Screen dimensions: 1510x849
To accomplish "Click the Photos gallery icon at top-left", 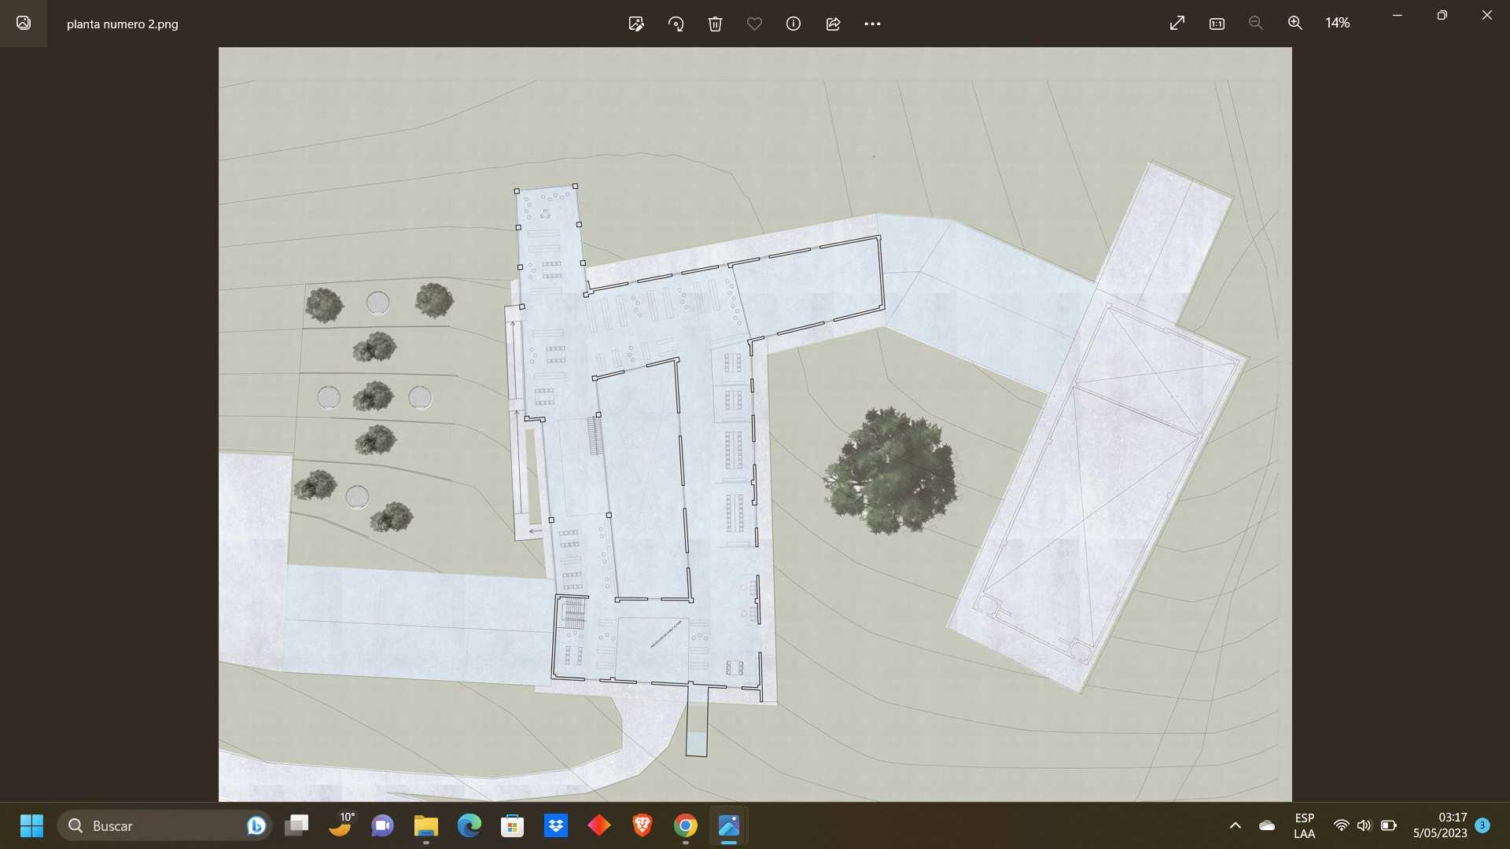I will pos(24,24).
